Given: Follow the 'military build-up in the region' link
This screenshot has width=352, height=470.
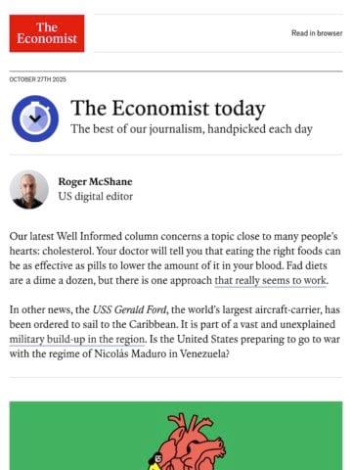Looking at the screenshot, I should [77, 339].
